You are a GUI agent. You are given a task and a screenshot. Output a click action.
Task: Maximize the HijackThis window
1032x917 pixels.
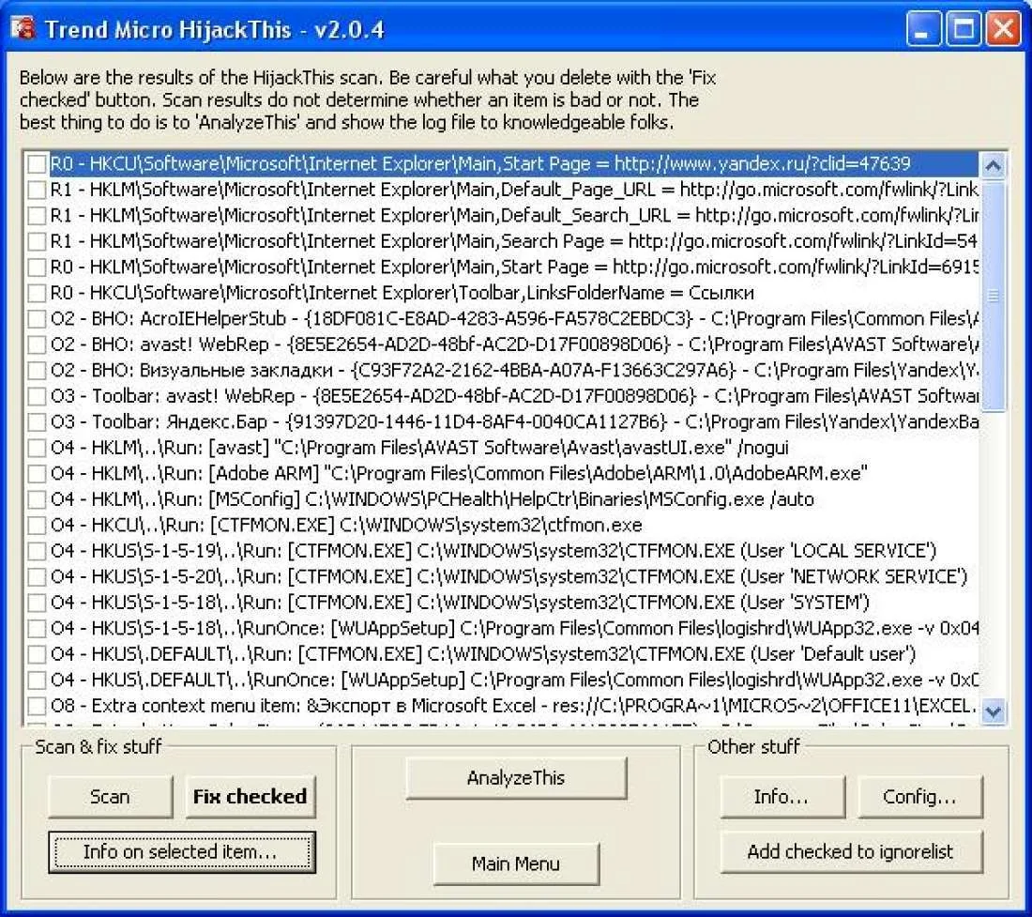coord(963,29)
